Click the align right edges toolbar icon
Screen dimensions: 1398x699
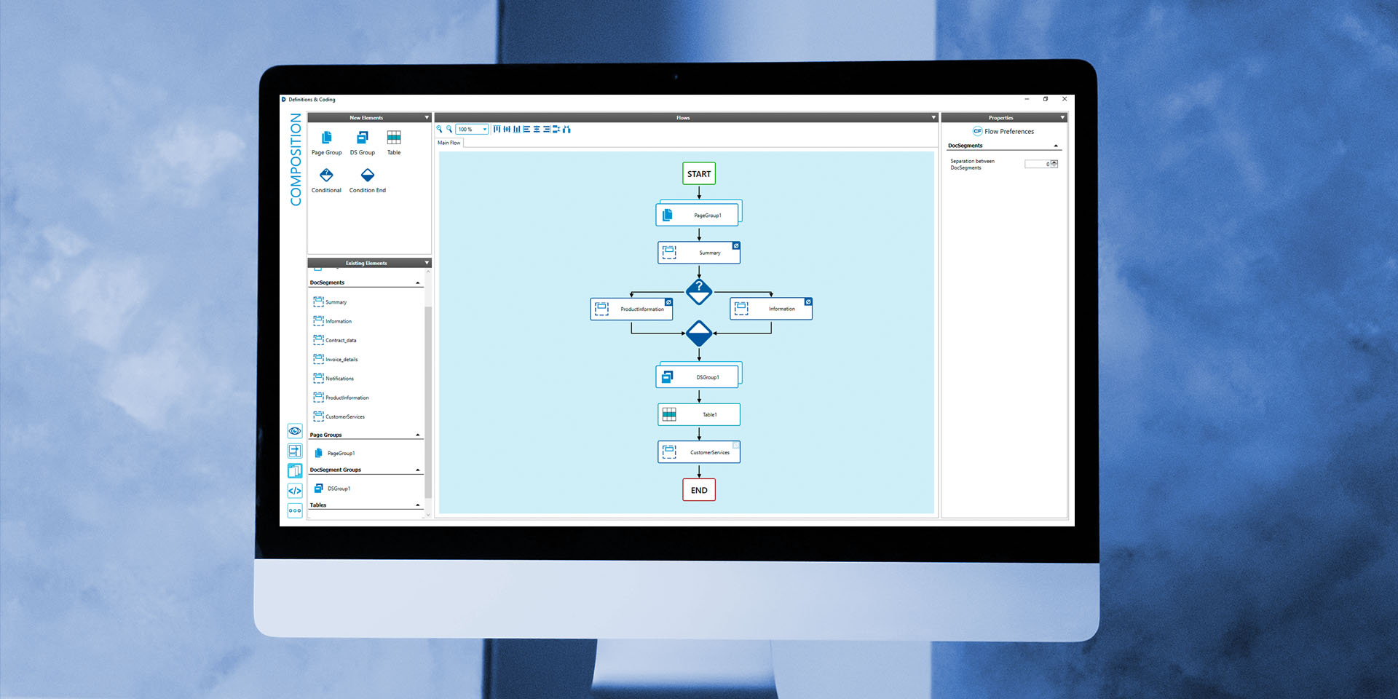pyautogui.click(x=546, y=129)
